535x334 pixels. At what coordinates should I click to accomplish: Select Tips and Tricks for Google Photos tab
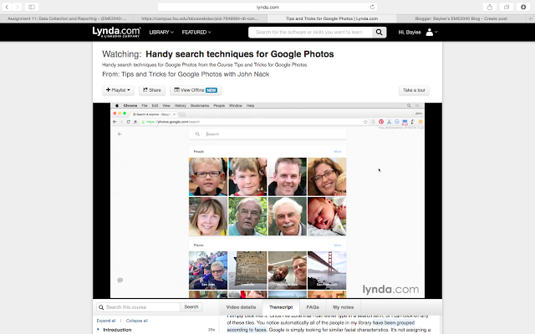point(332,18)
